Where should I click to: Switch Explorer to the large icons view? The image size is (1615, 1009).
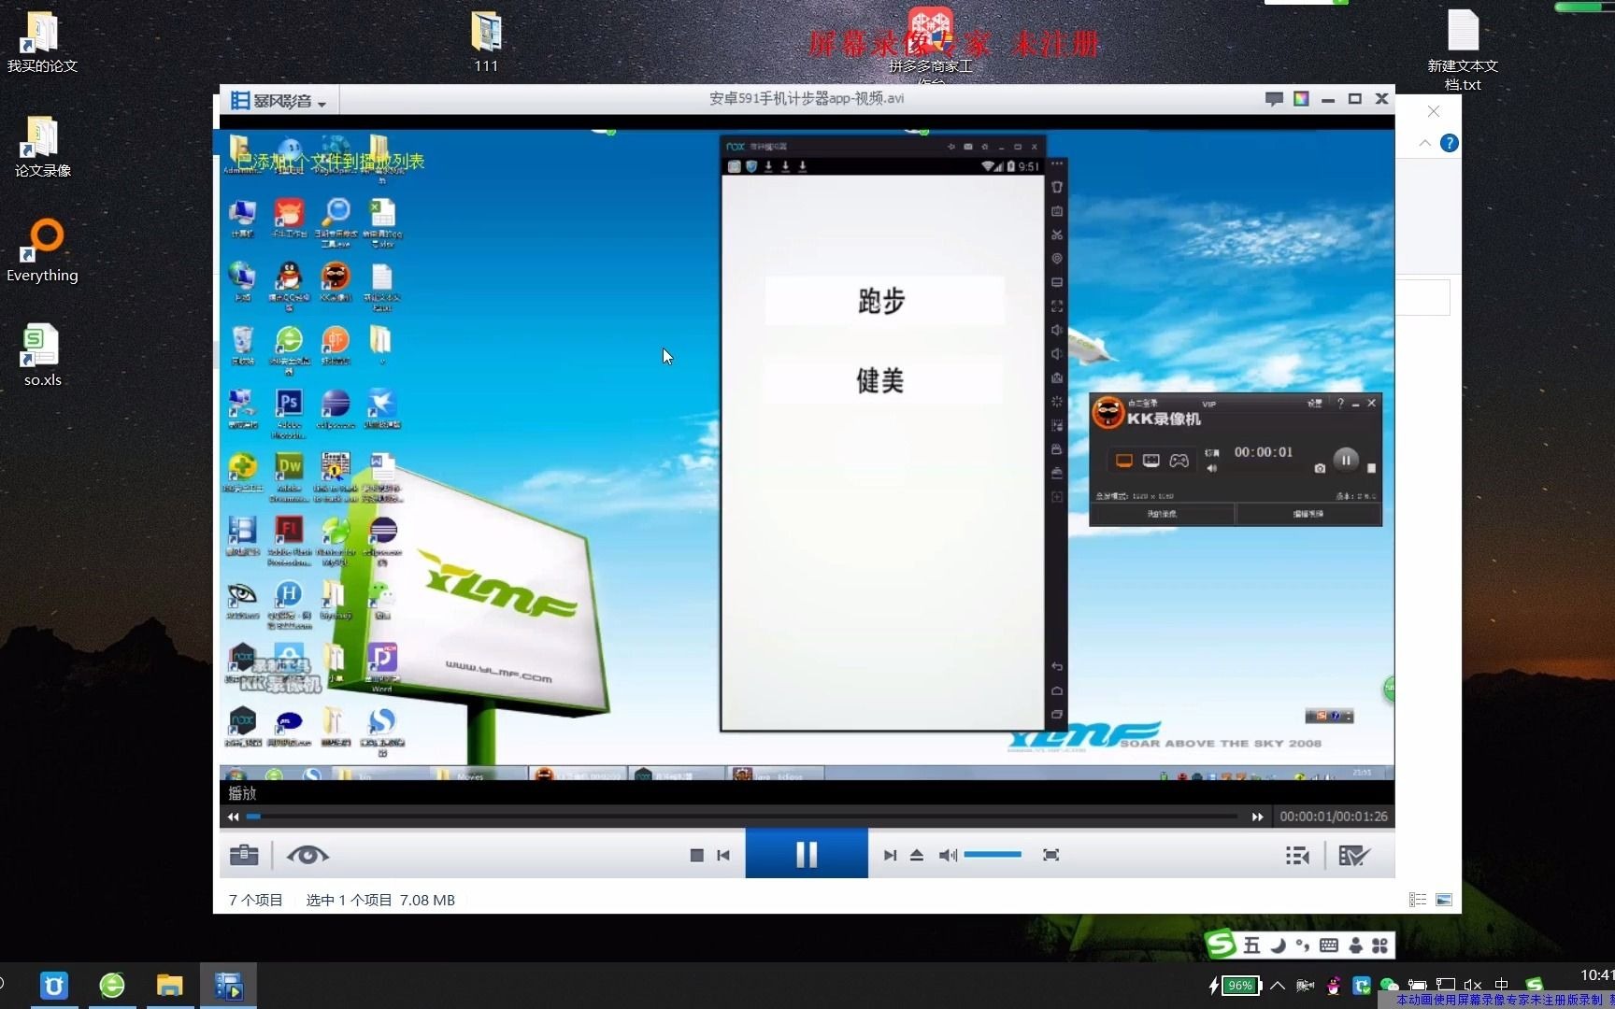pyautogui.click(x=1444, y=900)
